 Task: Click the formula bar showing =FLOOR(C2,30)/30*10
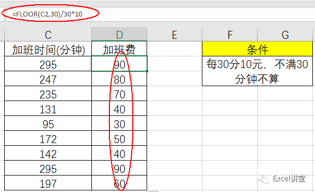pos(160,14)
